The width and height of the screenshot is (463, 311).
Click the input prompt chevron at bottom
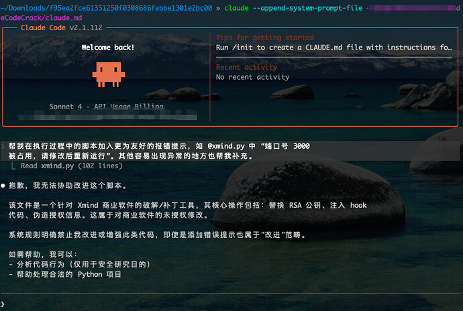coord(3,304)
